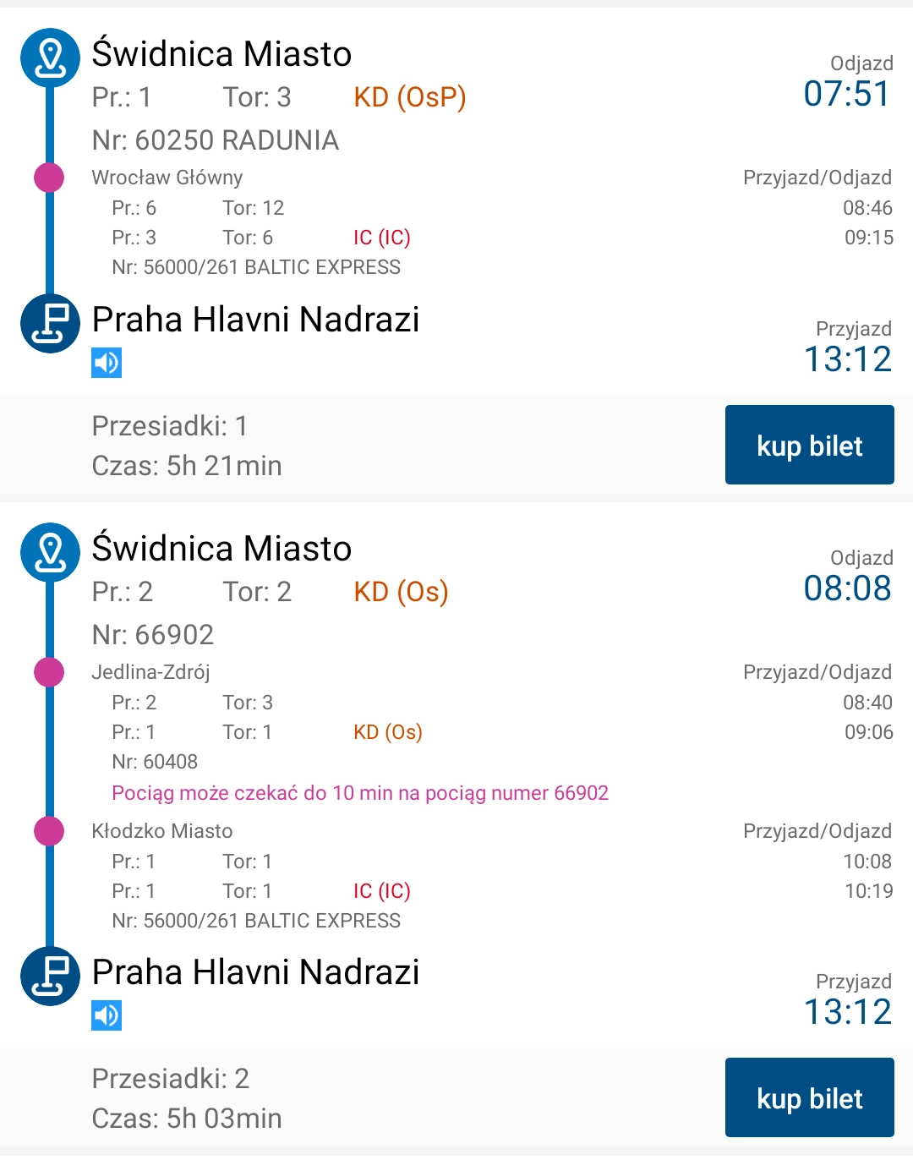Click destination flag icon of first connection
Screen dimensions: 913x1160
(50, 323)
